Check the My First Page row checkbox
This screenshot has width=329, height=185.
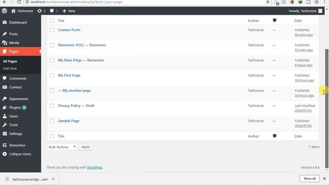[52, 76]
